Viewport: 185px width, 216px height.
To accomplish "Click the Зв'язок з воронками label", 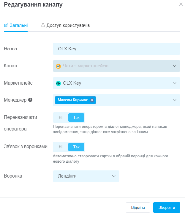I will [26, 147].
